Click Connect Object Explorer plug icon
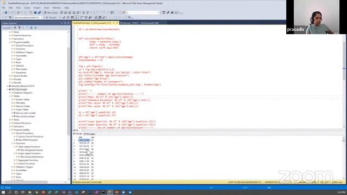This screenshot has width=347, height=195. point(15,28)
